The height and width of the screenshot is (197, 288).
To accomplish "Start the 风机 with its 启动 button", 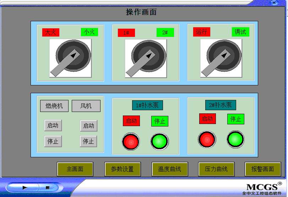I will (x=88, y=126).
